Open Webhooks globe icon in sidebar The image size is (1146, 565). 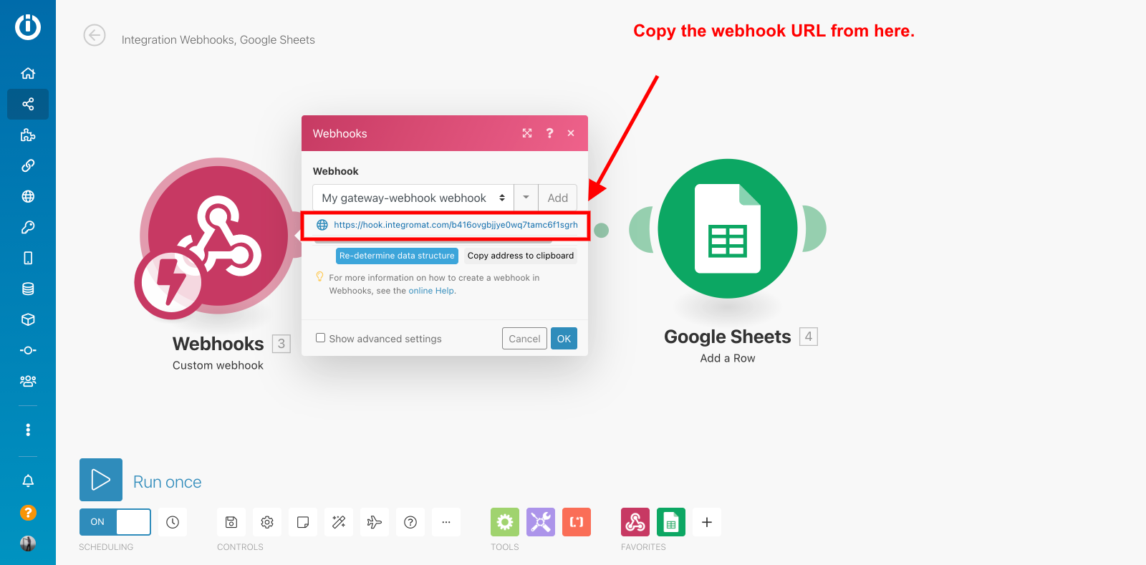click(x=28, y=196)
